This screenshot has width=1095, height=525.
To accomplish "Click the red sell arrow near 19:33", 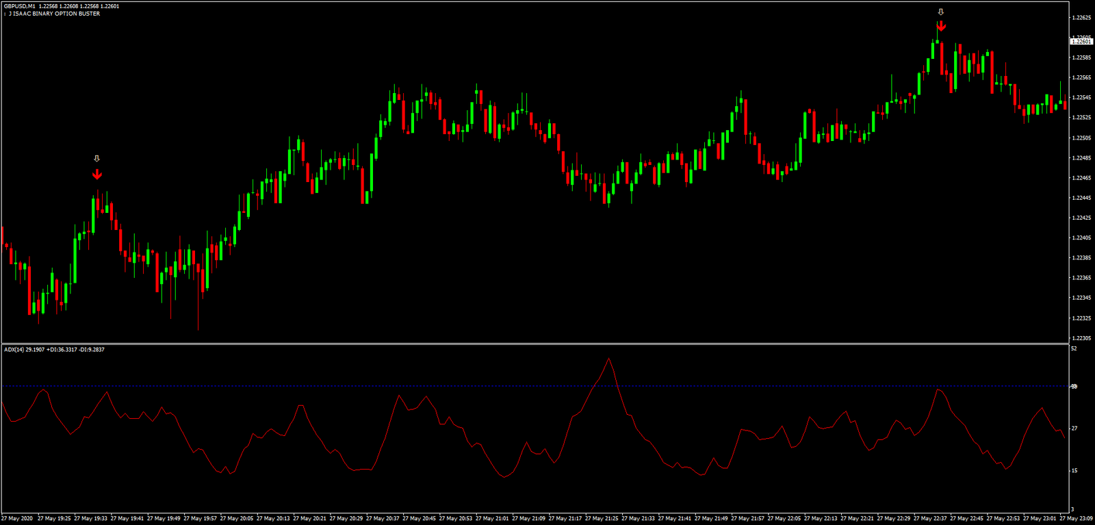I will pyautogui.click(x=97, y=175).
